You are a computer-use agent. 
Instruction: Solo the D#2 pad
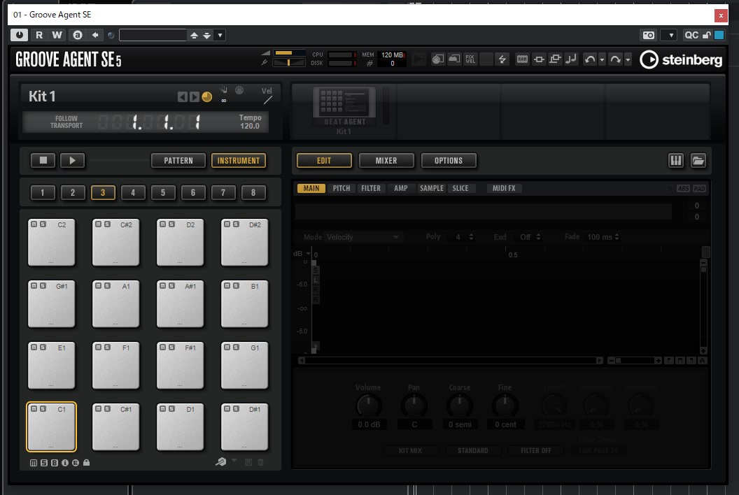click(x=236, y=224)
